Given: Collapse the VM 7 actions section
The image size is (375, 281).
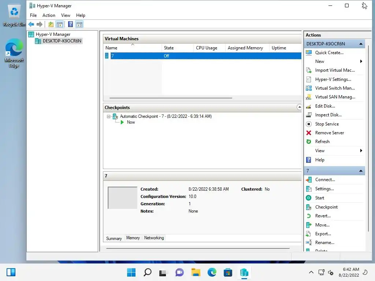Looking at the screenshot, I should pyautogui.click(x=361, y=171).
